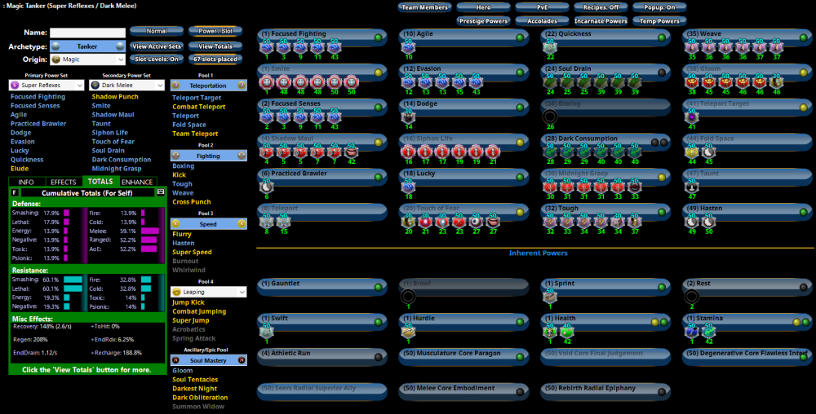Open the Origin dropdown showing Magic
Screen dimensions: 816x414
[x=86, y=59]
